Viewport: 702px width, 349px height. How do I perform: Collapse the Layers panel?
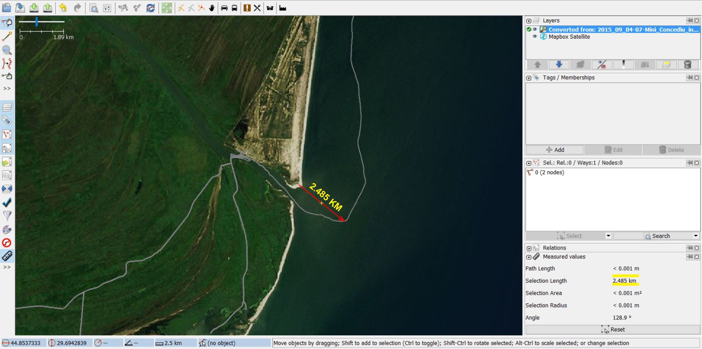529,21
